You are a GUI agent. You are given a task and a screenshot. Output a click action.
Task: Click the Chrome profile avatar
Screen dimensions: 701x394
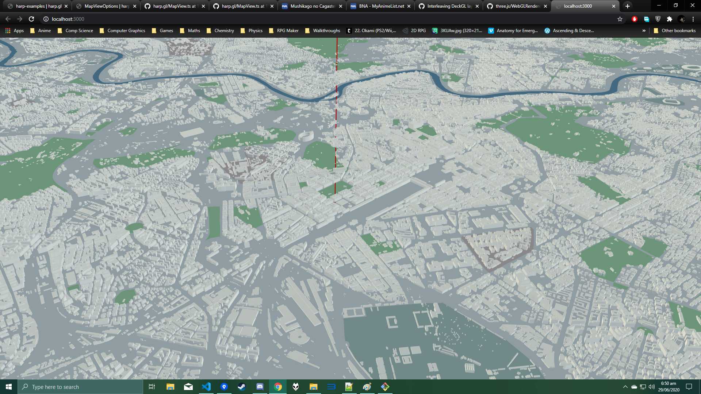click(682, 19)
